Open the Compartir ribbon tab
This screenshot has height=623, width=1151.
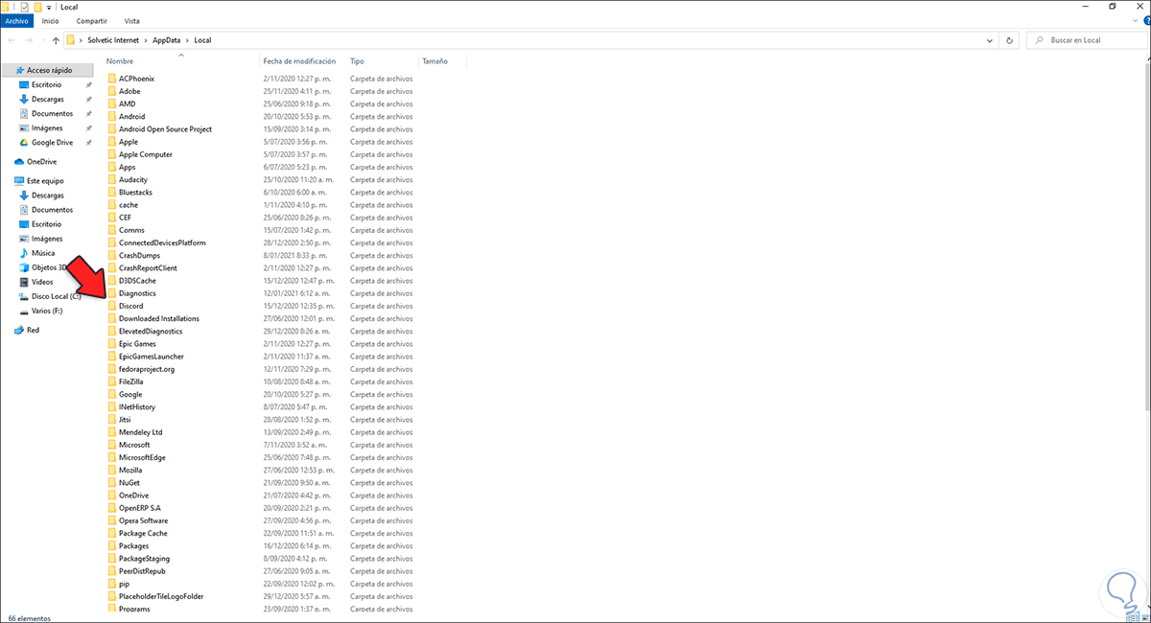pos(91,20)
